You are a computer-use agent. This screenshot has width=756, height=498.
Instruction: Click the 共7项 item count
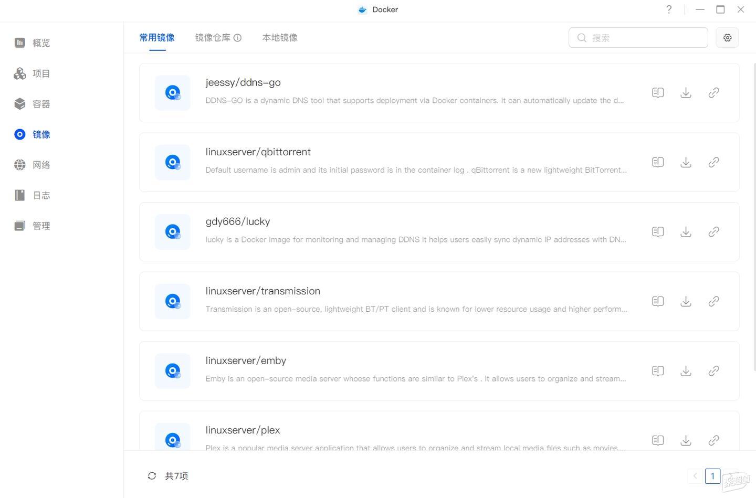tap(176, 476)
